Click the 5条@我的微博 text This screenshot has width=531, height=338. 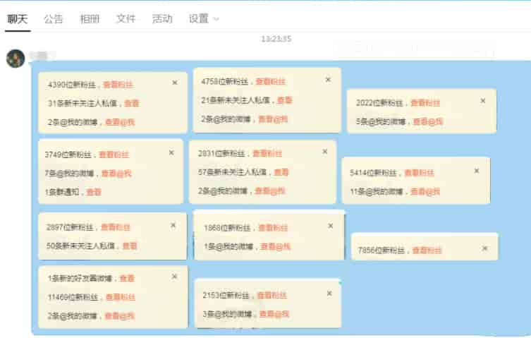click(x=381, y=121)
